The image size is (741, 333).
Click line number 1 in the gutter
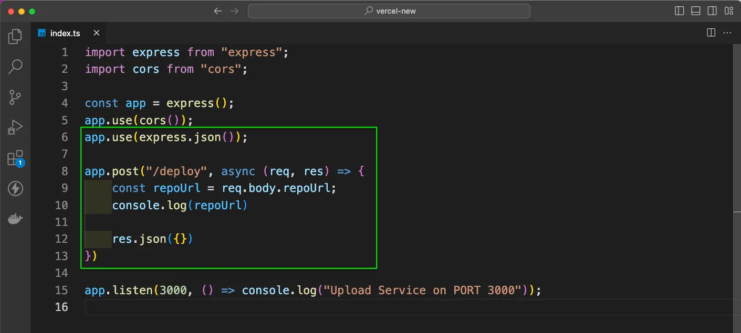(x=65, y=52)
